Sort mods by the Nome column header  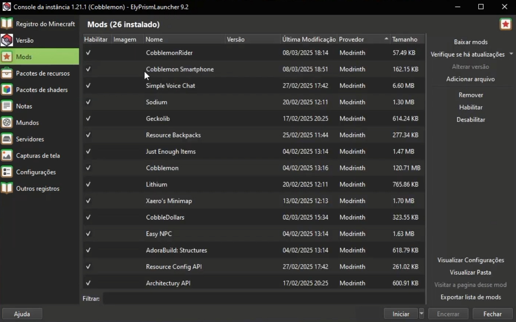[x=184, y=39]
